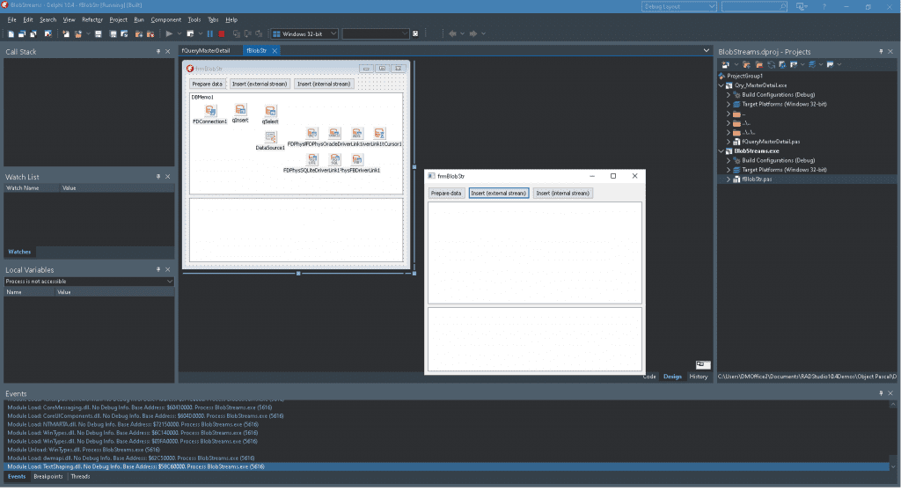Click the upper memo box in running frmBlobStr
Image resolution: width=901 pixels, height=491 pixels.
(x=534, y=253)
